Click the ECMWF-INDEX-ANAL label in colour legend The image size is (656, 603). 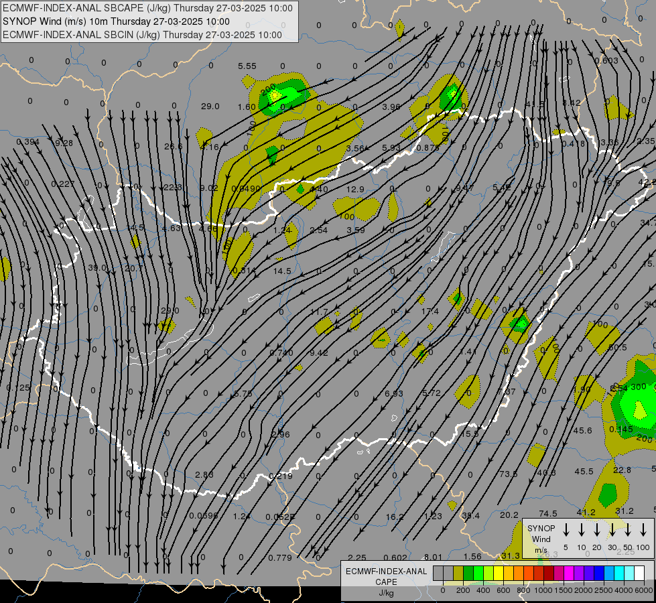386,572
